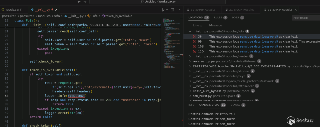The image size is (320, 127).
Task: Click return False on line 41
Action: [x=41, y=117]
